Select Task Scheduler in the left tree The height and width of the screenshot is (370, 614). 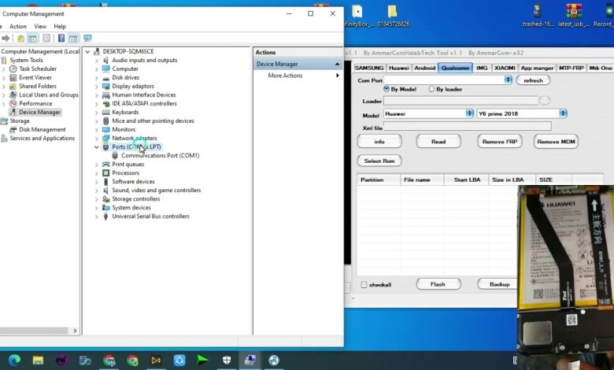(x=37, y=68)
